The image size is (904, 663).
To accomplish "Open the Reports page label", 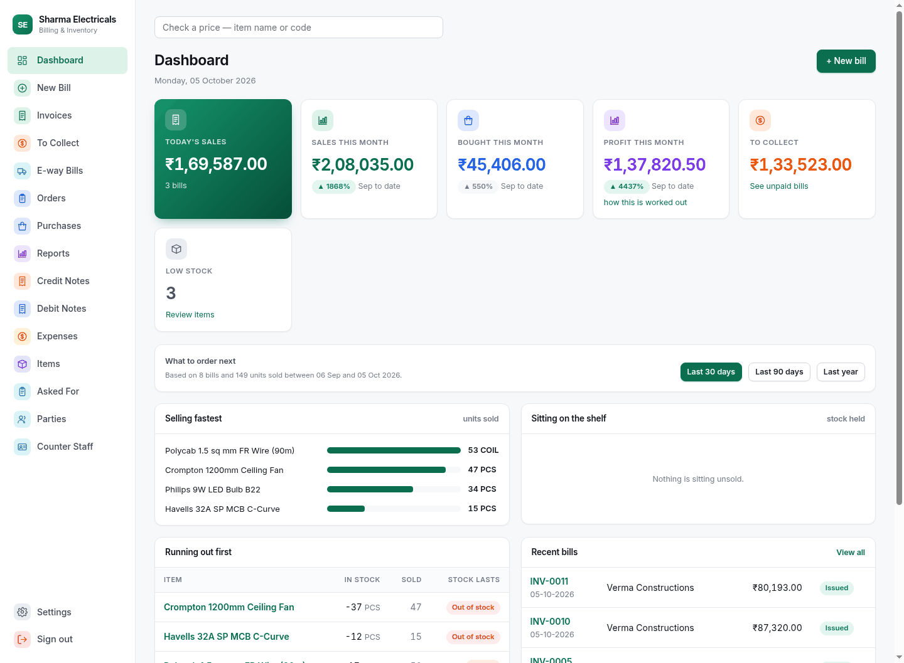I will click(x=53, y=253).
